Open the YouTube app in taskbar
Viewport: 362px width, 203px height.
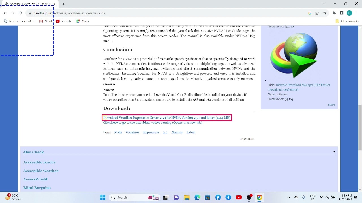pos(239,198)
